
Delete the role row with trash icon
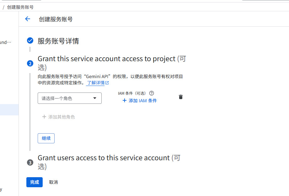[x=180, y=97]
